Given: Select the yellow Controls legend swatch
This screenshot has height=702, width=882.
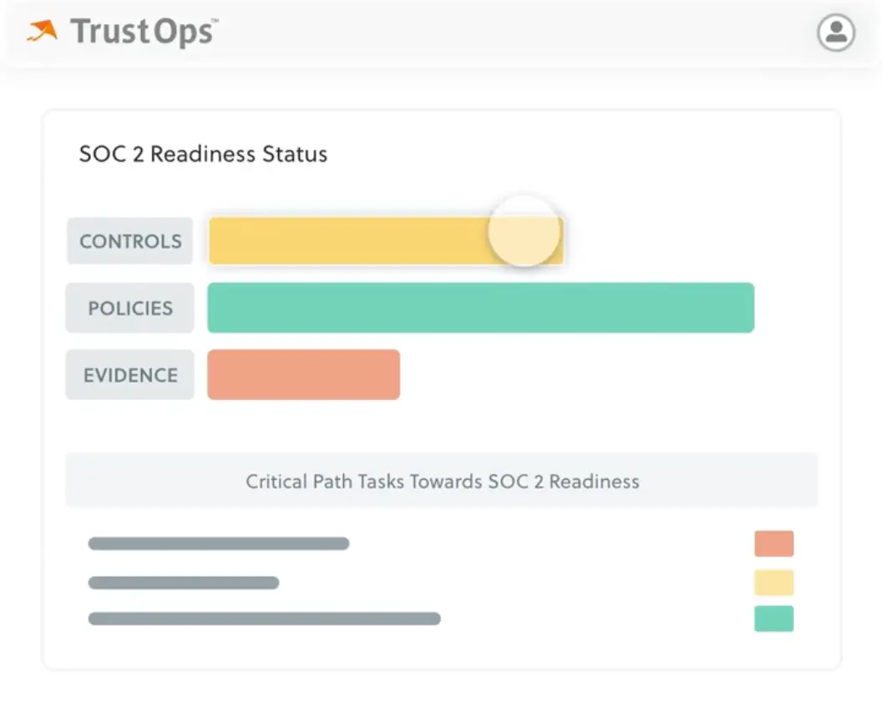Looking at the screenshot, I should point(773,582).
